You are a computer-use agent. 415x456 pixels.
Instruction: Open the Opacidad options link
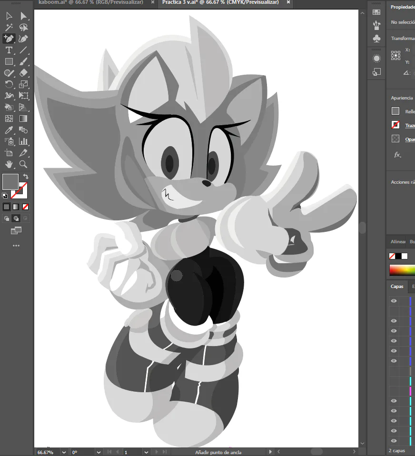click(410, 139)
